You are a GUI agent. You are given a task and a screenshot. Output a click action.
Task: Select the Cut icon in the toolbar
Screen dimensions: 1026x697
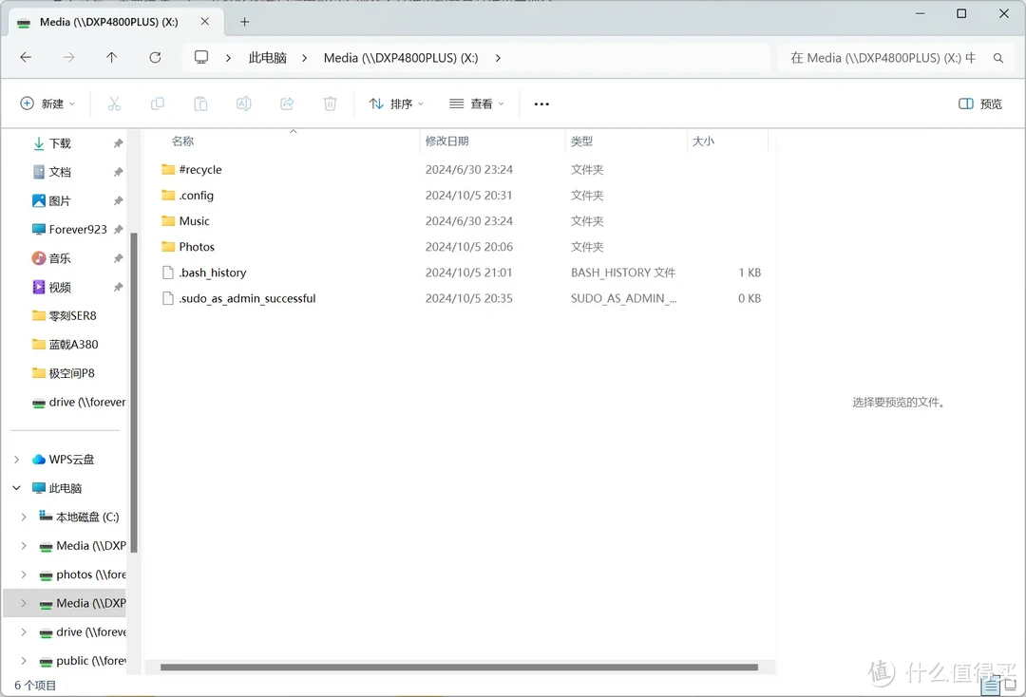[114, 104]
